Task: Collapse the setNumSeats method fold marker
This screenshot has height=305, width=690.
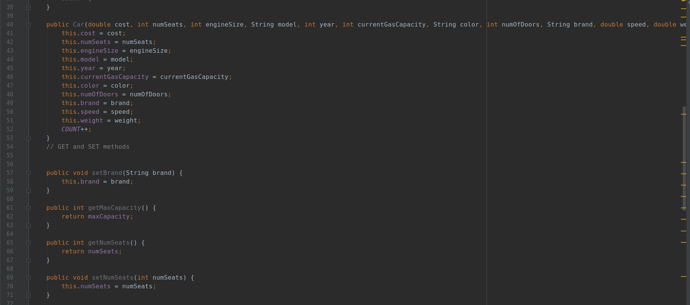Action: (x=28, y=278)
